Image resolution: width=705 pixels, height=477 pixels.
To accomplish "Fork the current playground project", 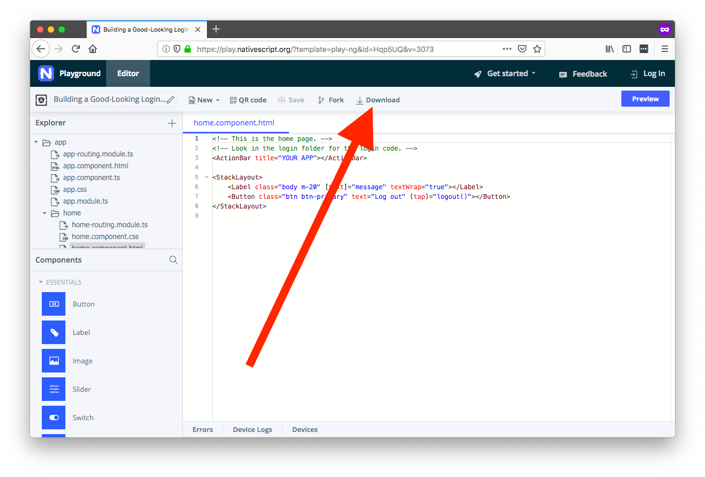I will 330,100.
